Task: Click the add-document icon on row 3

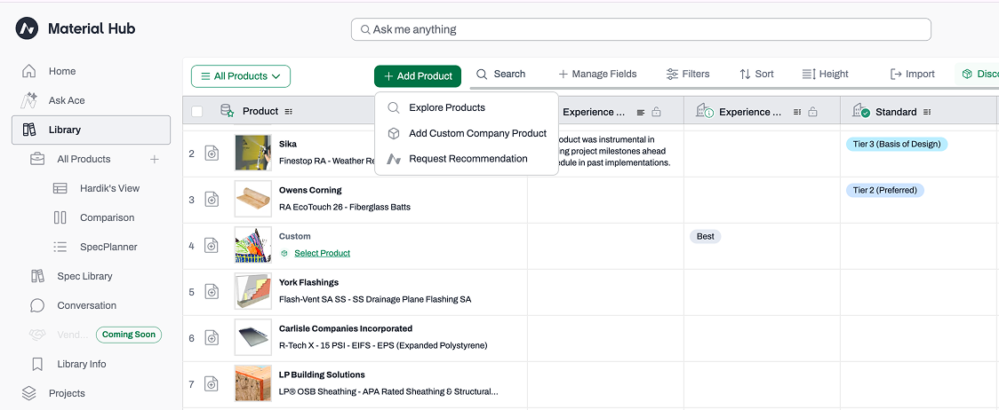Action: click(x=212, y=200)
